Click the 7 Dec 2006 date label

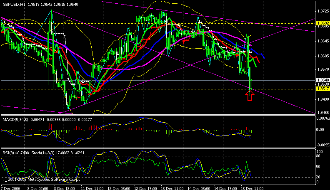point(10,188)
